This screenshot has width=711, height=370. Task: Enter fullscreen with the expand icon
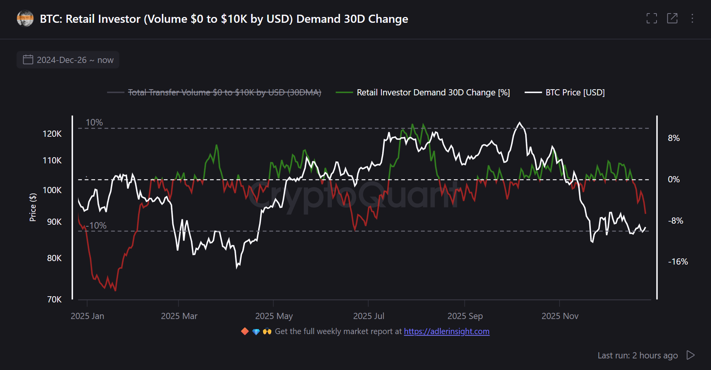click(651, 19)
